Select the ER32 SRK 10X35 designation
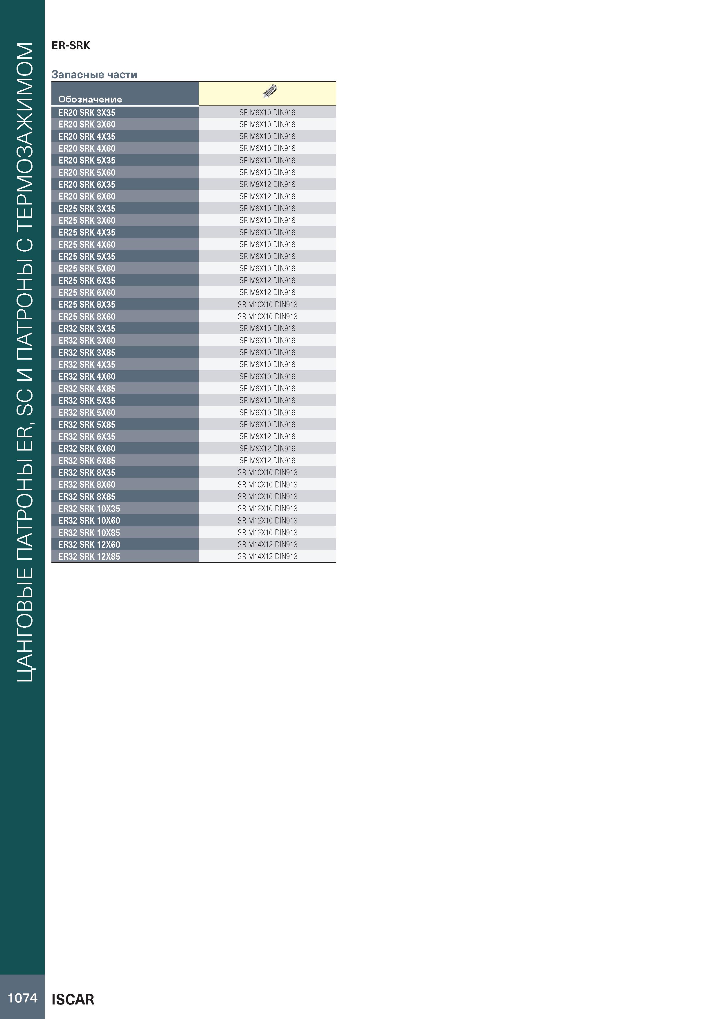 [x=89, y=509]
